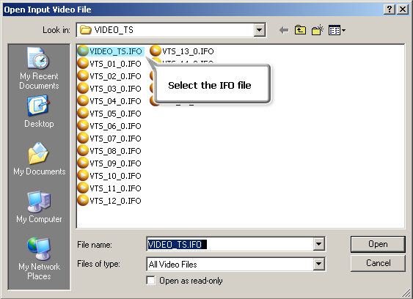Expand the Files of type dropdown
The image size is (413, 299).
pyautogui.click(x=318, y=264)
